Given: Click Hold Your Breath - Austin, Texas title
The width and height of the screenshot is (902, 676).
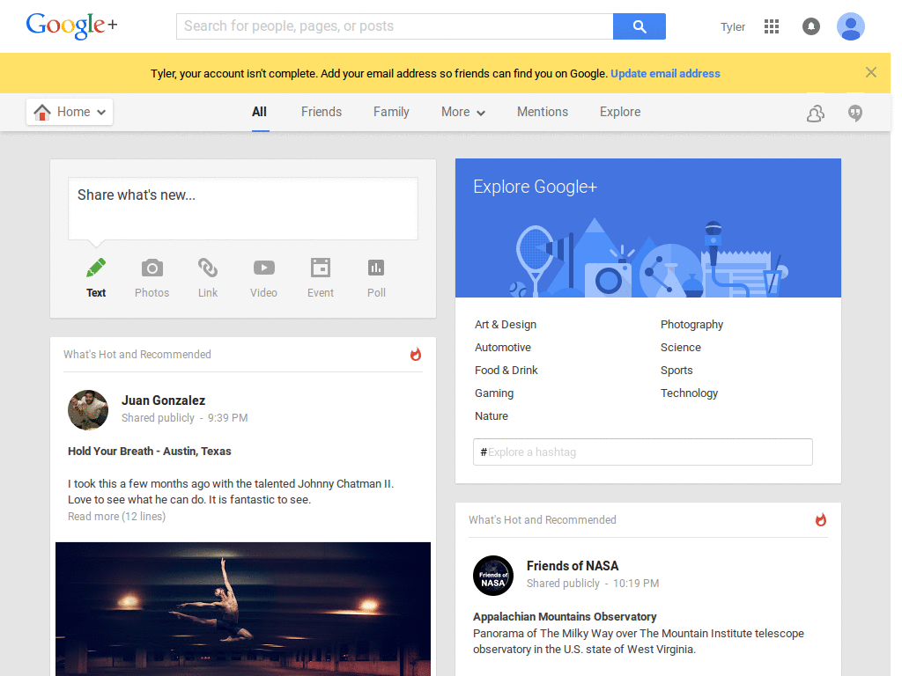Looking at the screenshot, I should [150, 452].
